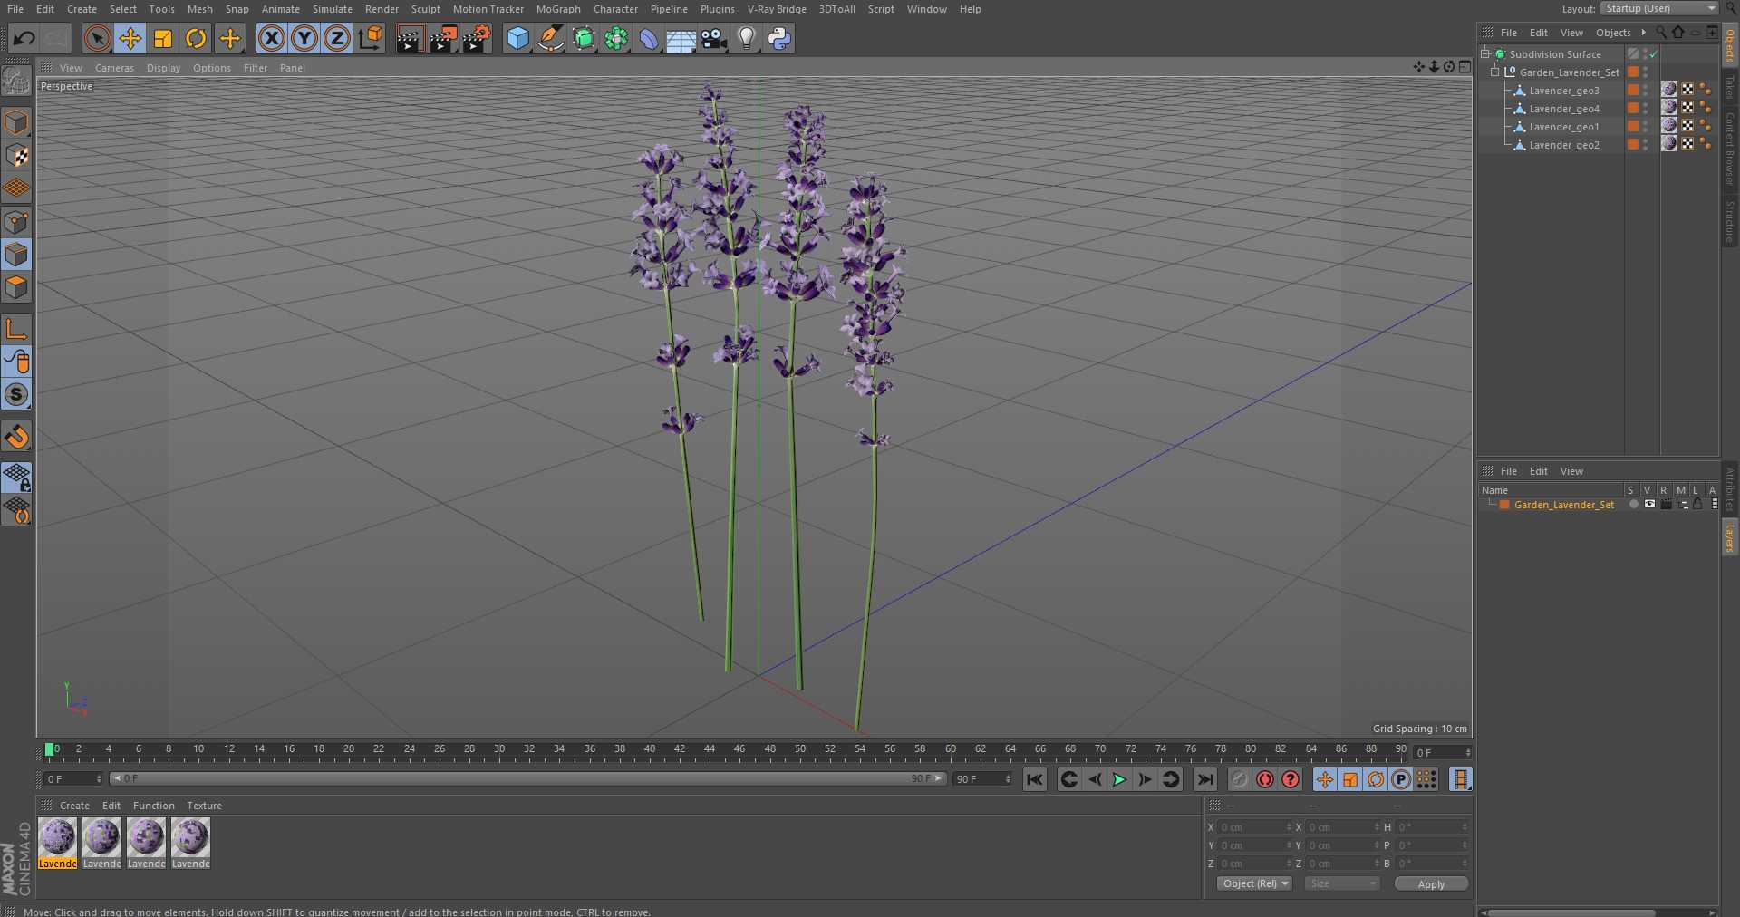
Task: Open the Deformer objects icon
Action: (x=649, y=38)
